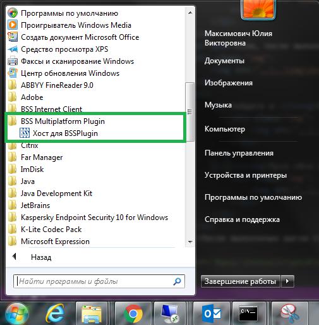Open Windows Explorer from the taskbar

click(92, 314)
